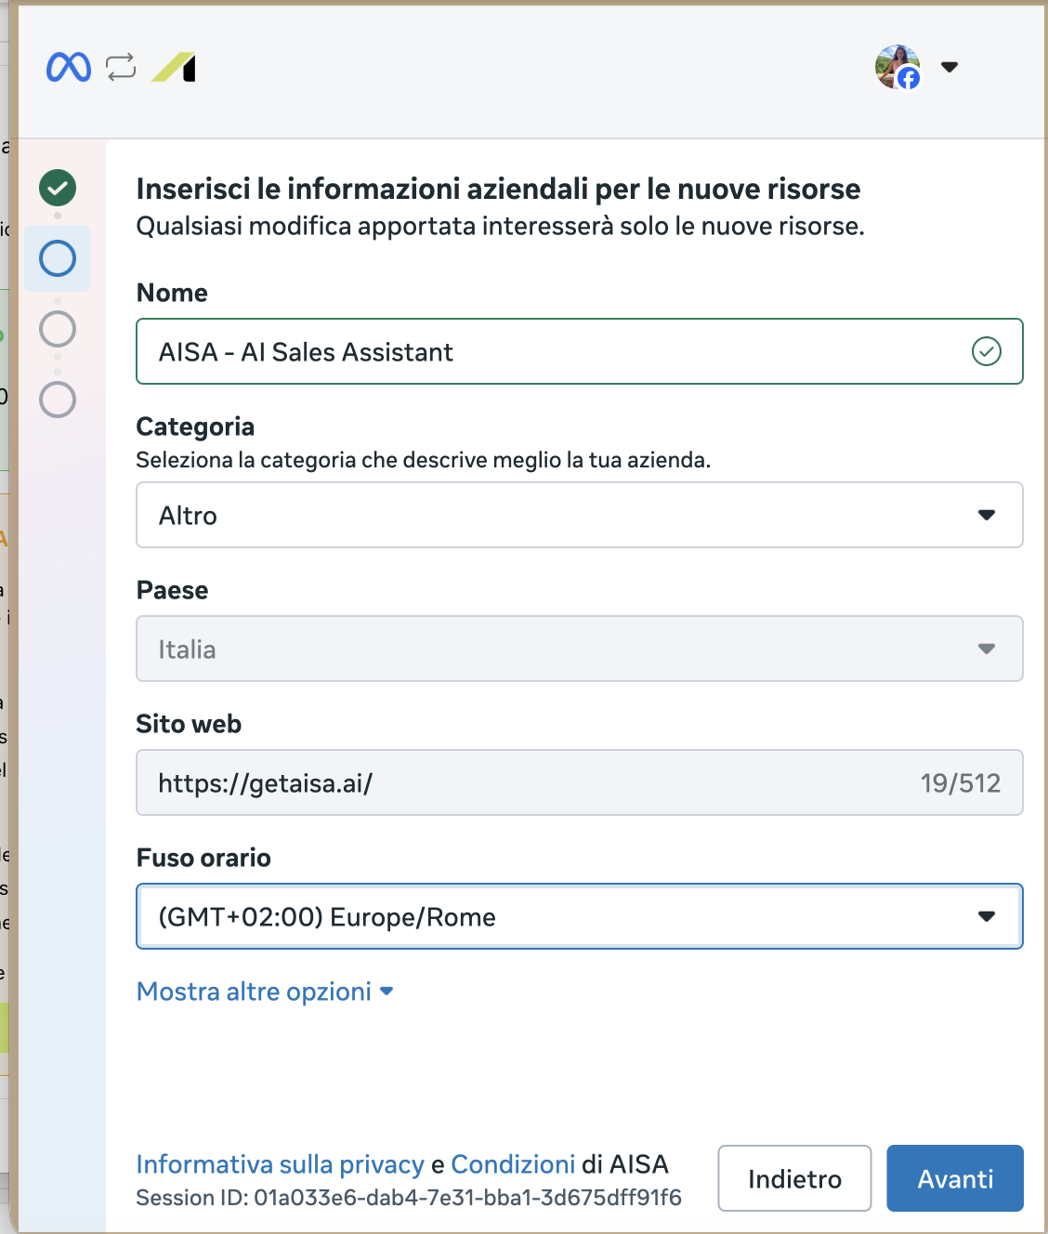Open the Informativa sulla privacy link
This screenshot has width=1048, height=1234.
click(280, 1164)
